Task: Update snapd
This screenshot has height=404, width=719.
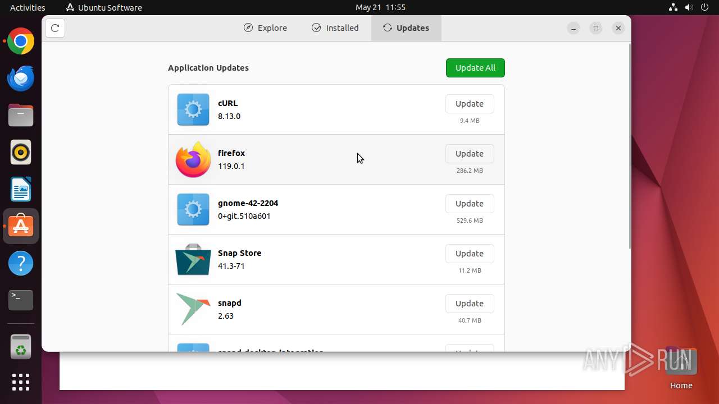Action: [470, 304]
